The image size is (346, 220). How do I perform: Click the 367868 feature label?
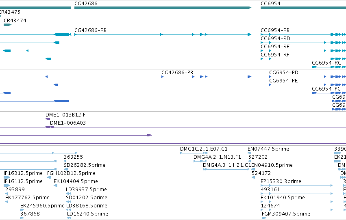30,214
